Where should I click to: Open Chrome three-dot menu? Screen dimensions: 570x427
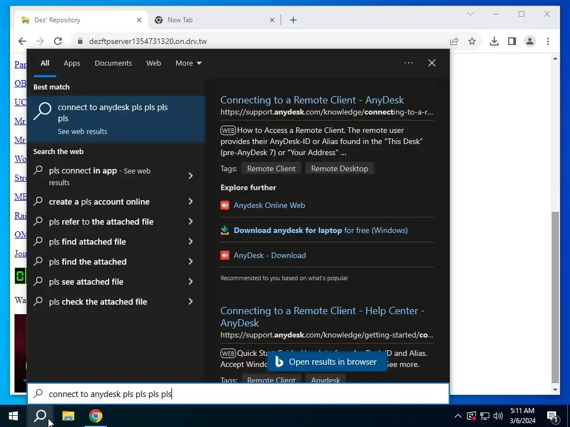point(548,41)
